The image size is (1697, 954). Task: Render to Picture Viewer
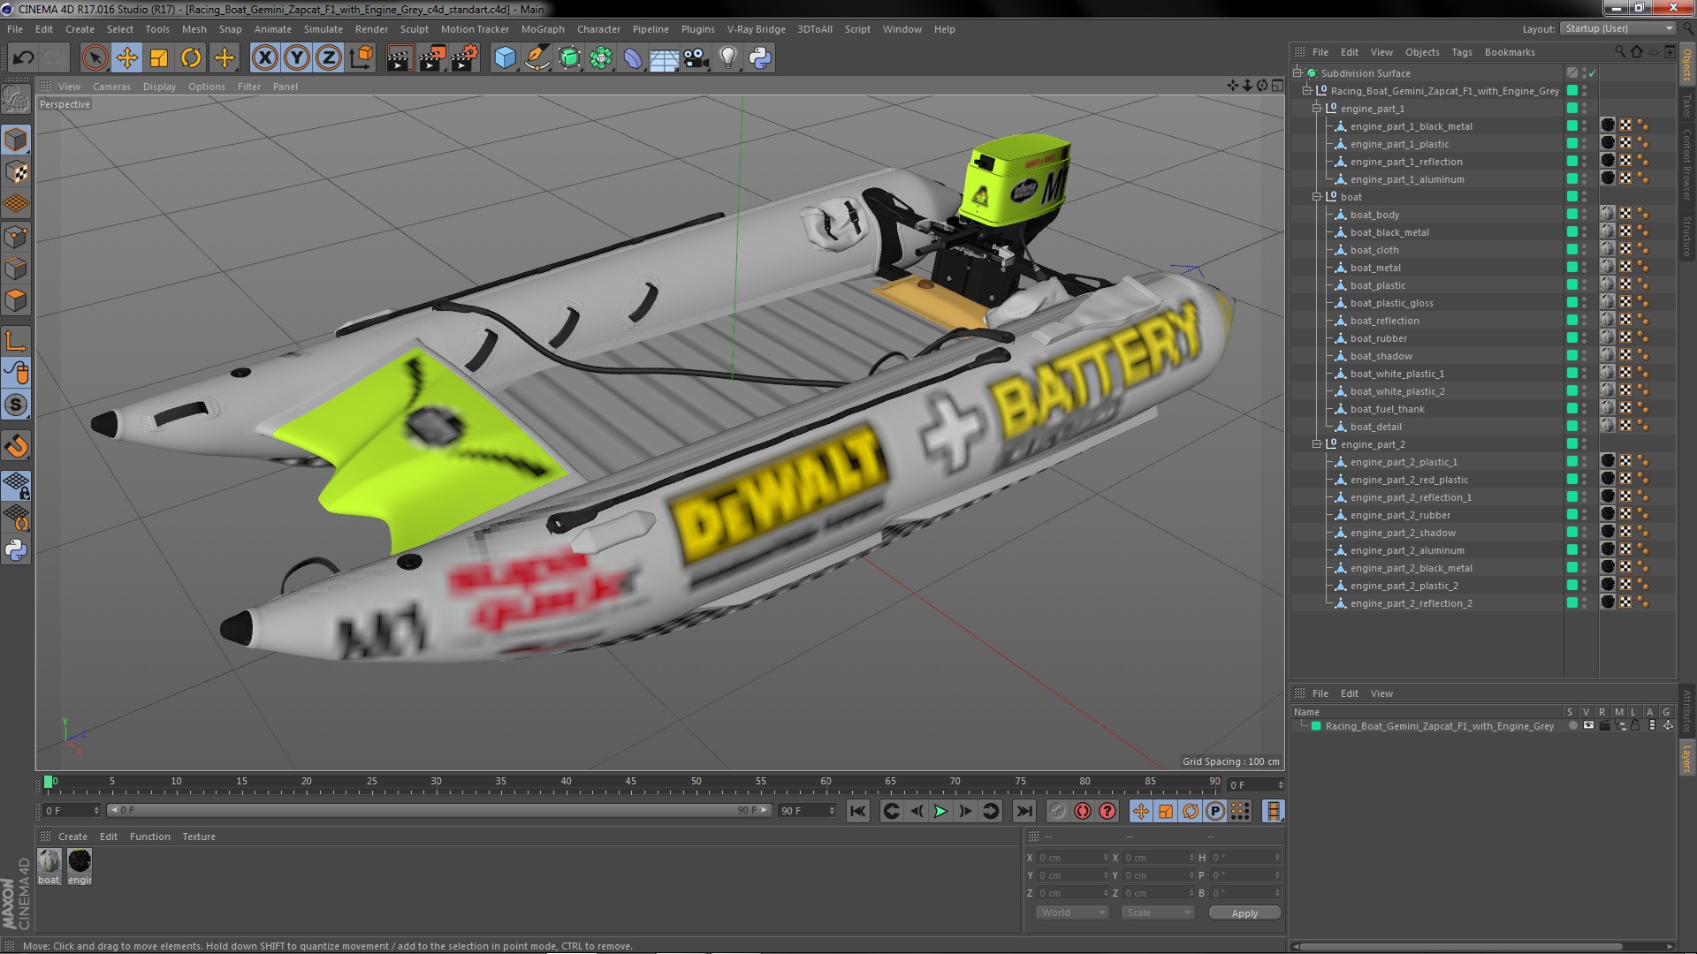point(431,58)
